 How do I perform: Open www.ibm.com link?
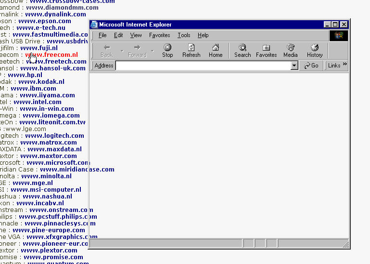tap(34, 88)
